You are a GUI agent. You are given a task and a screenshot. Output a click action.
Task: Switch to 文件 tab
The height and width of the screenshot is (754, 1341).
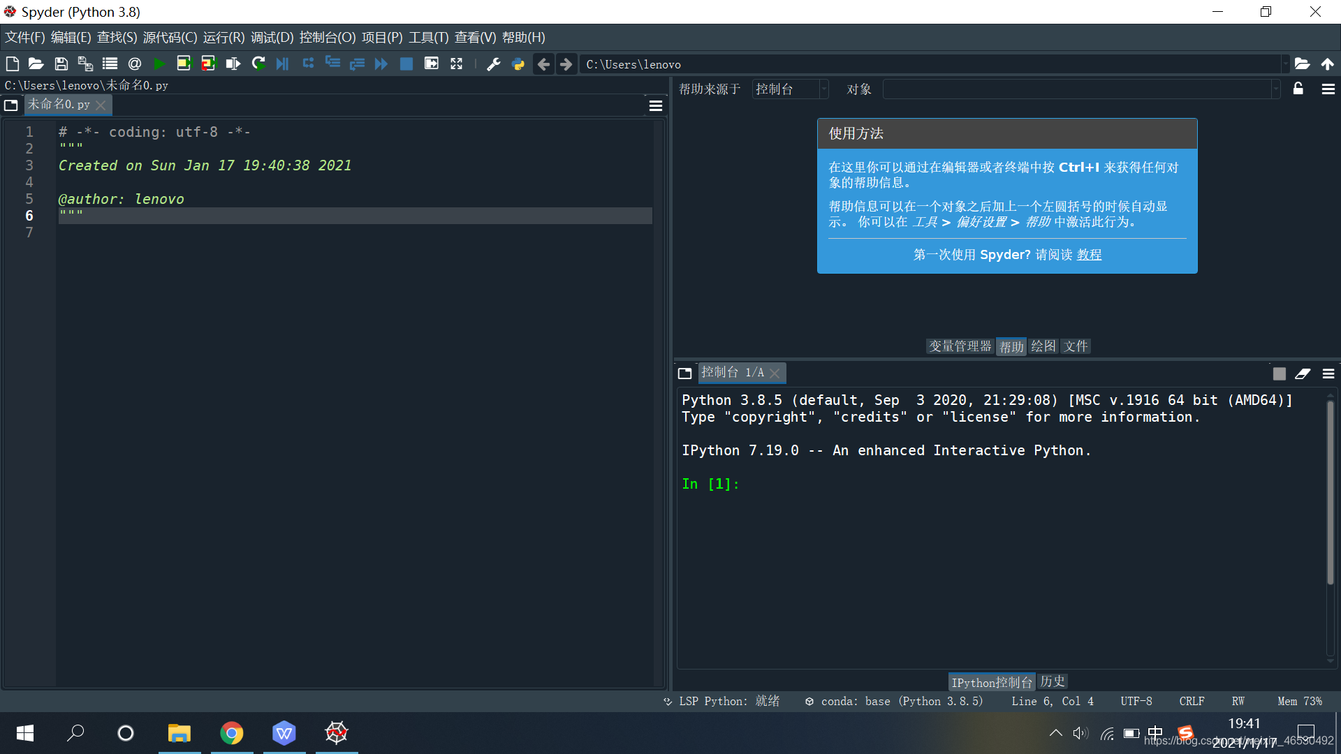[1076, 346]
